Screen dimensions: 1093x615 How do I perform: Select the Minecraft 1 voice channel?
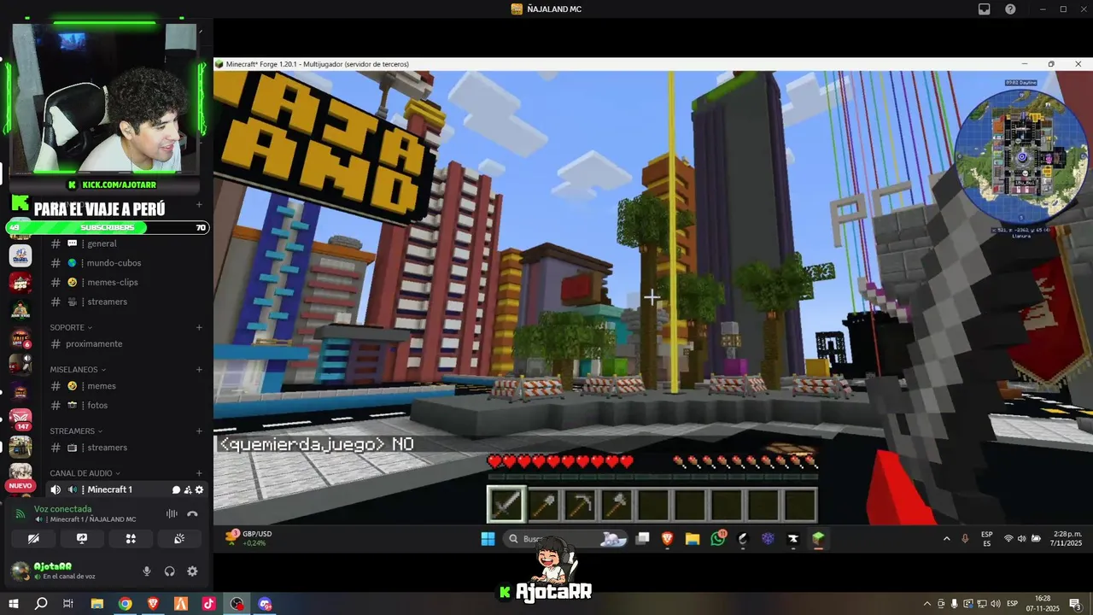109,489
